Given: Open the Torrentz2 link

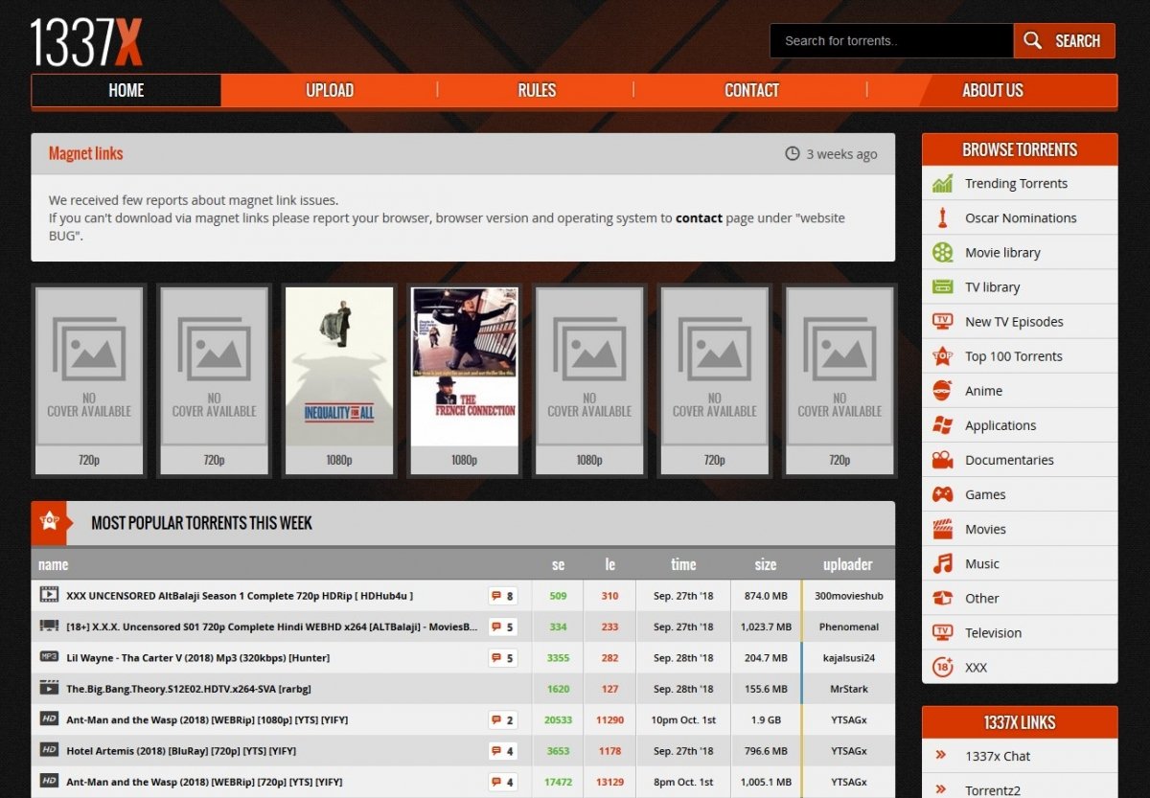Looking at the screenshot, I should (995, 789).
